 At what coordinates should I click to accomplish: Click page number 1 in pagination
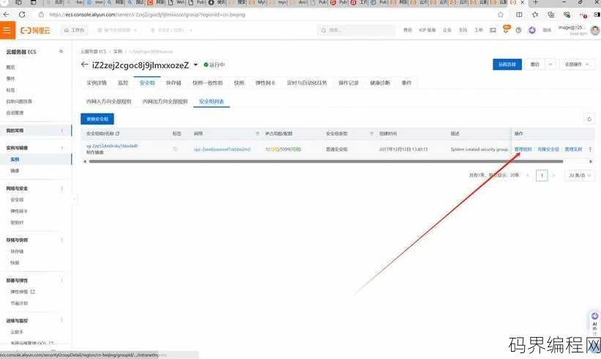[542, 175]
